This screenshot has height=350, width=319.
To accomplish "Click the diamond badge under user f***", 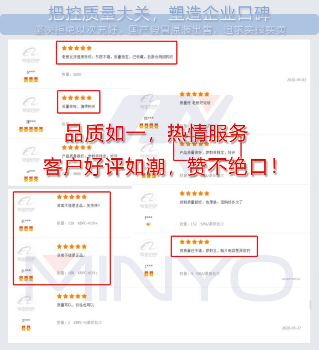I will coord(148,224).
